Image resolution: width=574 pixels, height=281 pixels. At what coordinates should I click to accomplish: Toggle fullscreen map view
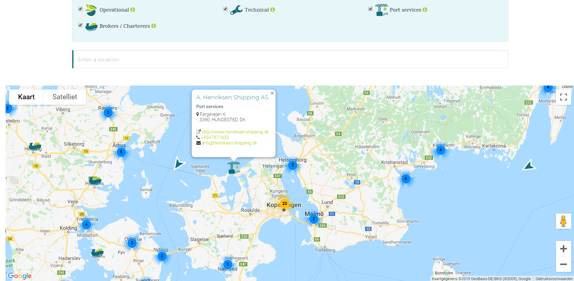click(563, 97)
